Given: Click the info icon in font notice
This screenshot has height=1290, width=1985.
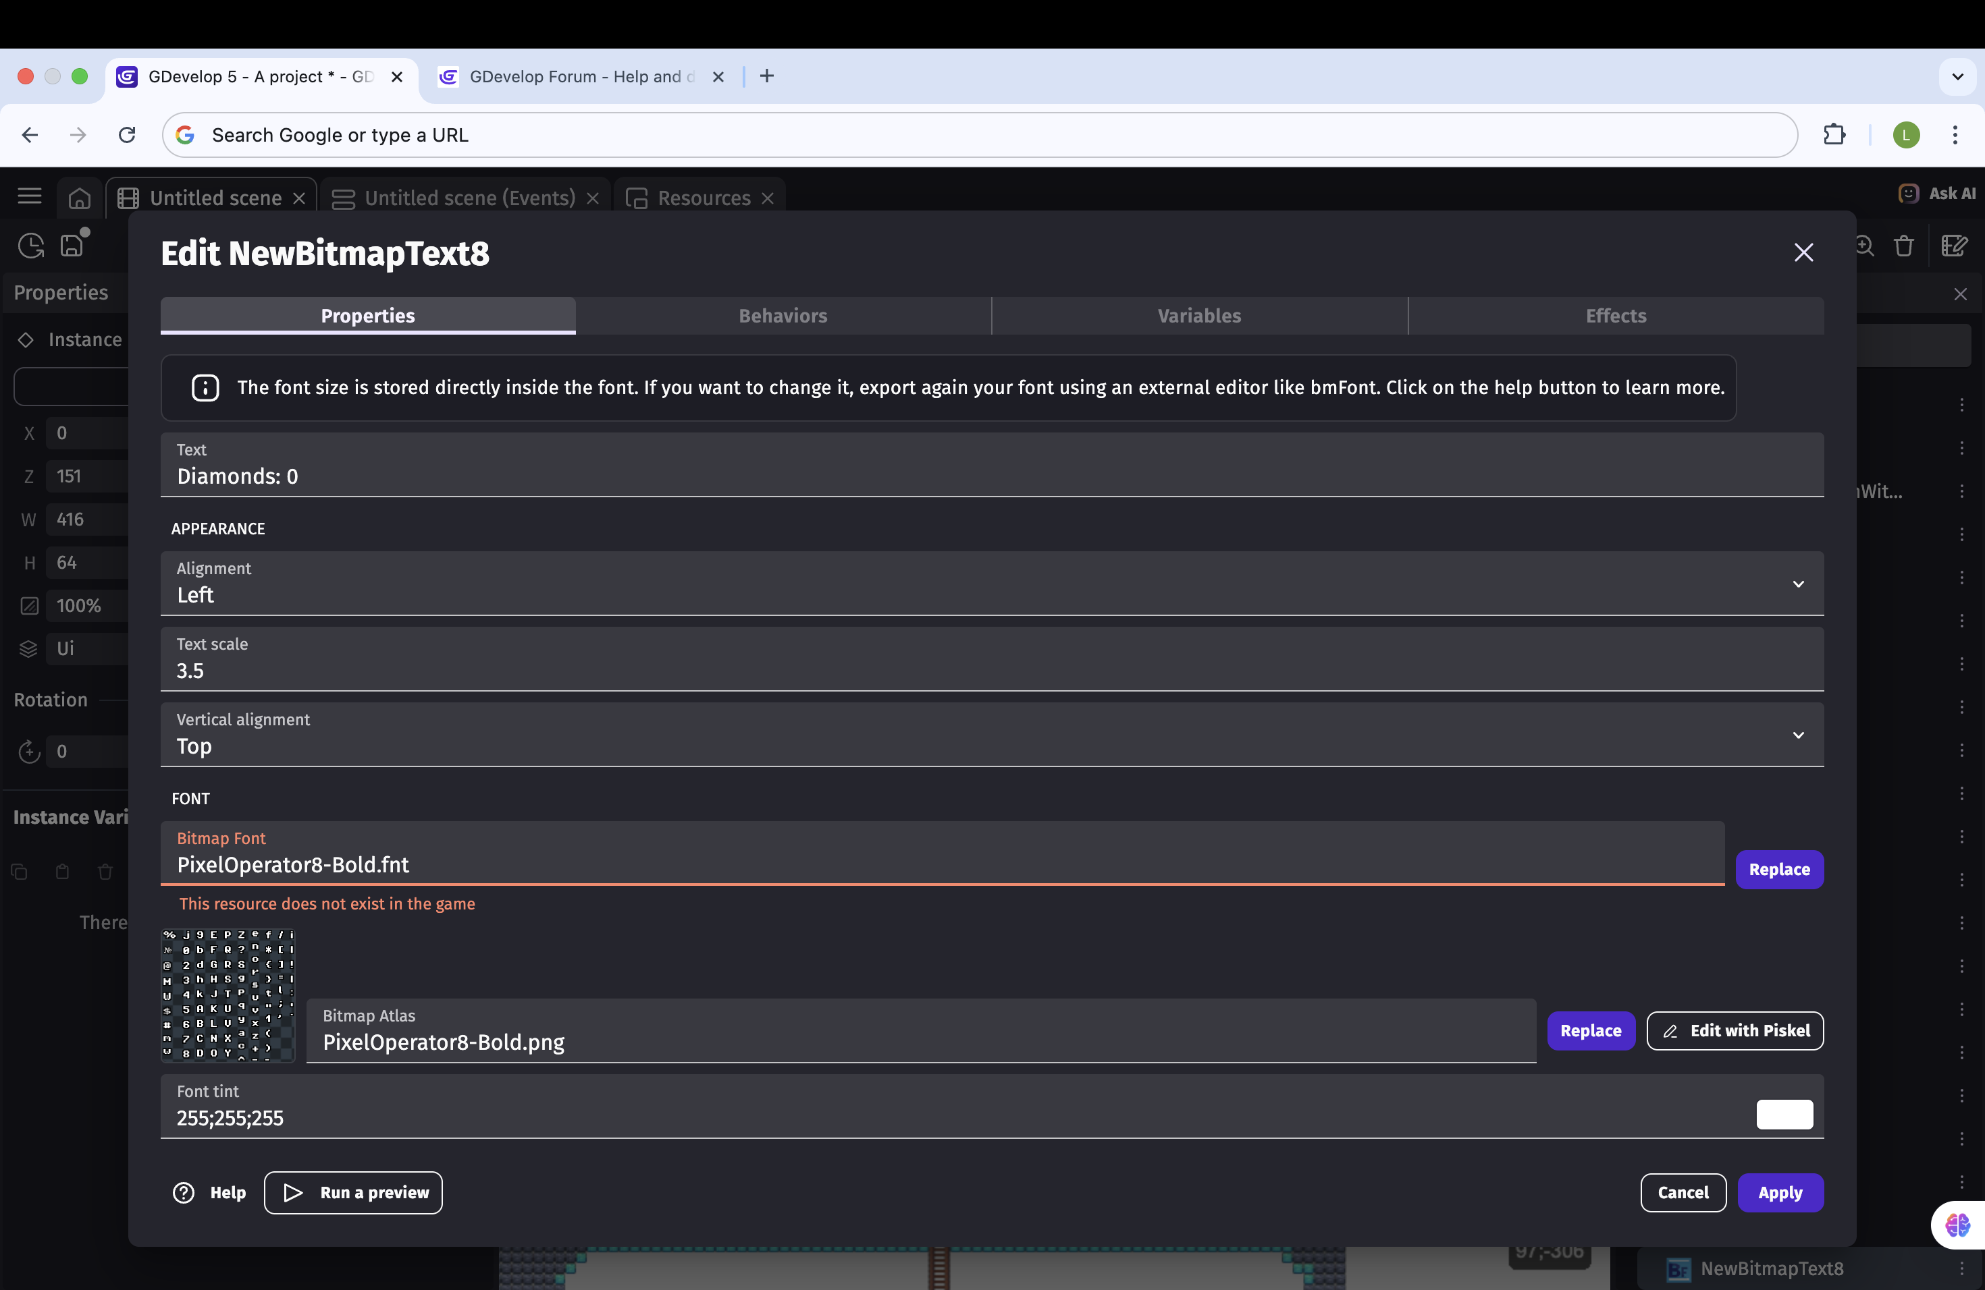Looking at the screenshot, I should tap(205, 387).
